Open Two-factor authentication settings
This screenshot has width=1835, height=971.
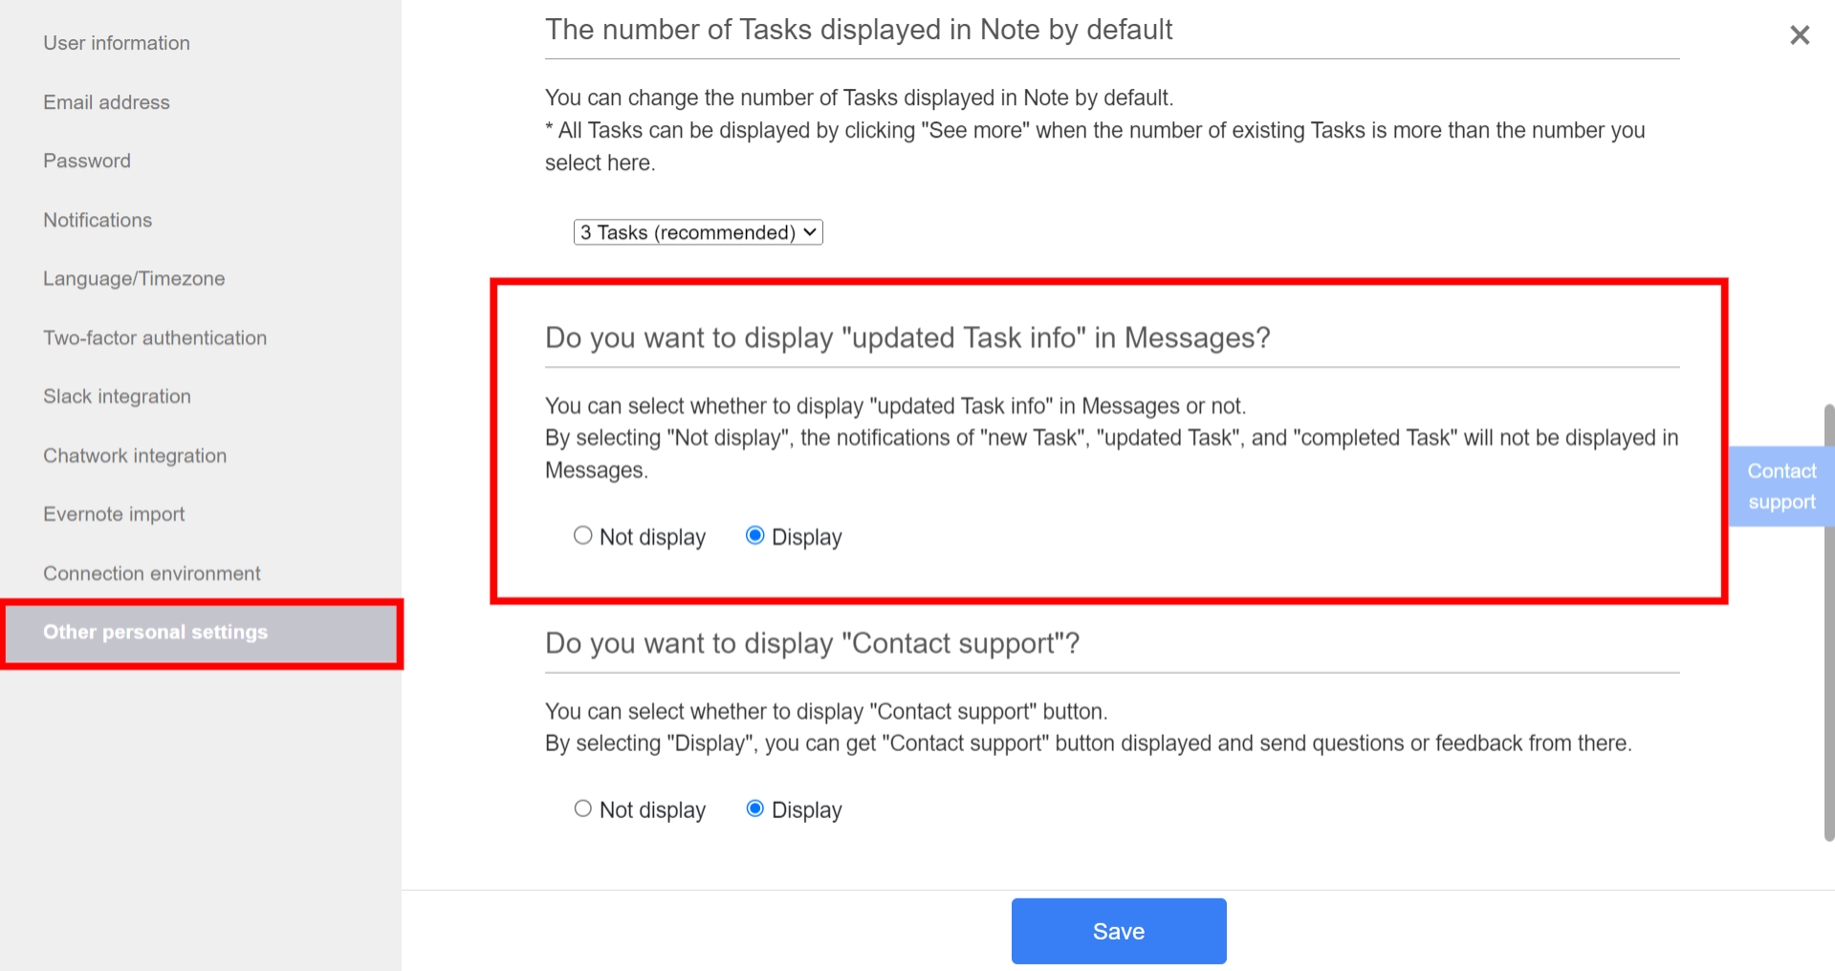155,337
